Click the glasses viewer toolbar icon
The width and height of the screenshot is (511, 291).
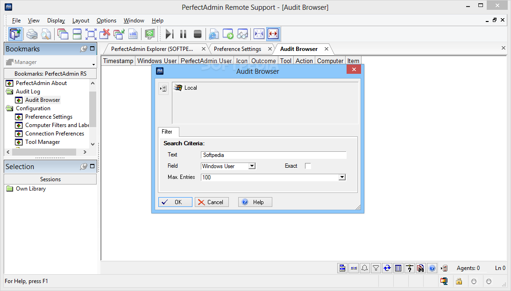(242, 34)
